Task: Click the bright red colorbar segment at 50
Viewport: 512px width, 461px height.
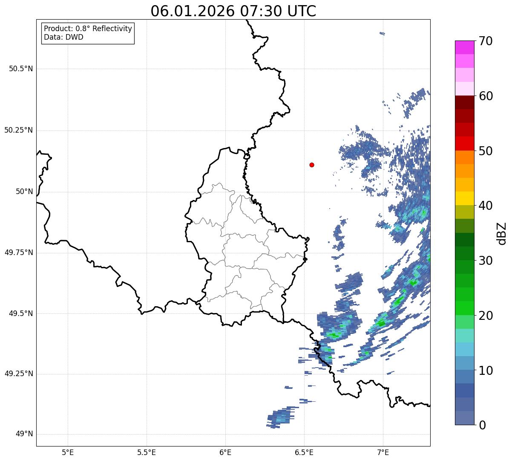Action: (465, 144)
